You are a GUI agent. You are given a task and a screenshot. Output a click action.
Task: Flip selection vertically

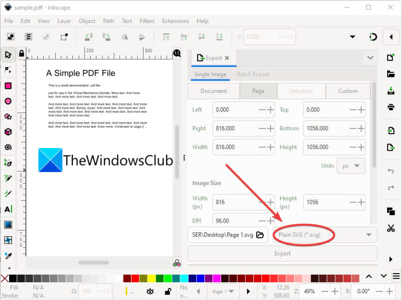point(142,37)
